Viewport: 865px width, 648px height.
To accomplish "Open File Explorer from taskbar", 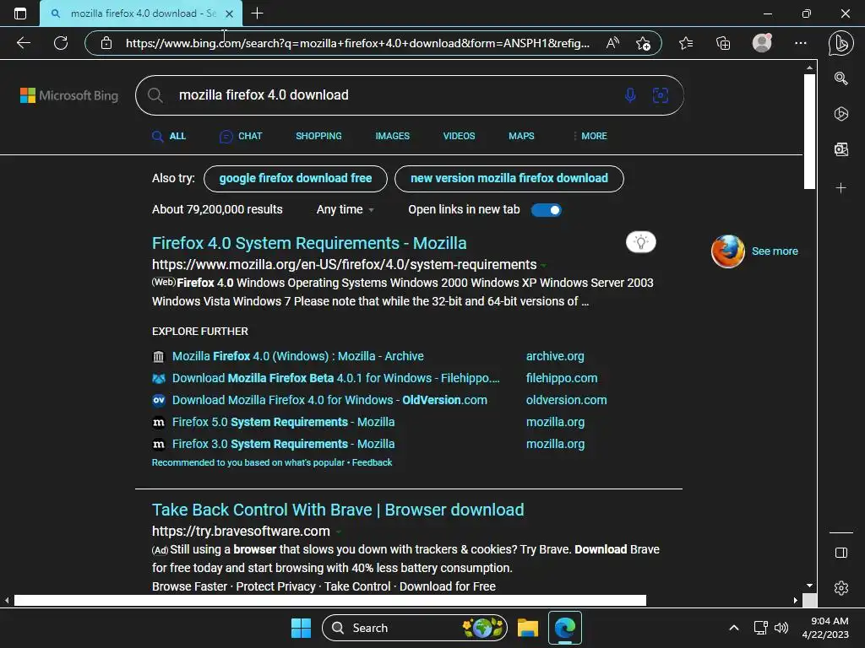I will [527, 628].
